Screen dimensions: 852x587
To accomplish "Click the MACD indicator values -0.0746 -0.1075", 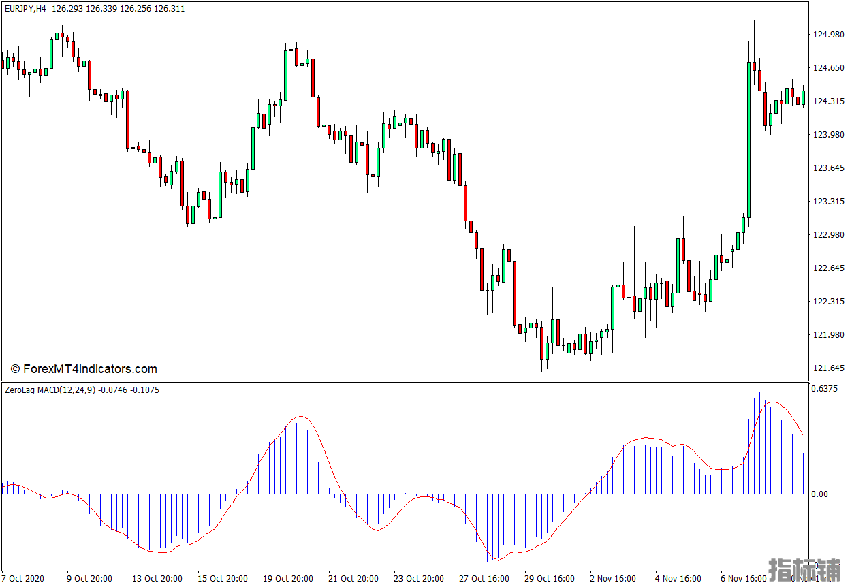I will [129, 390].
